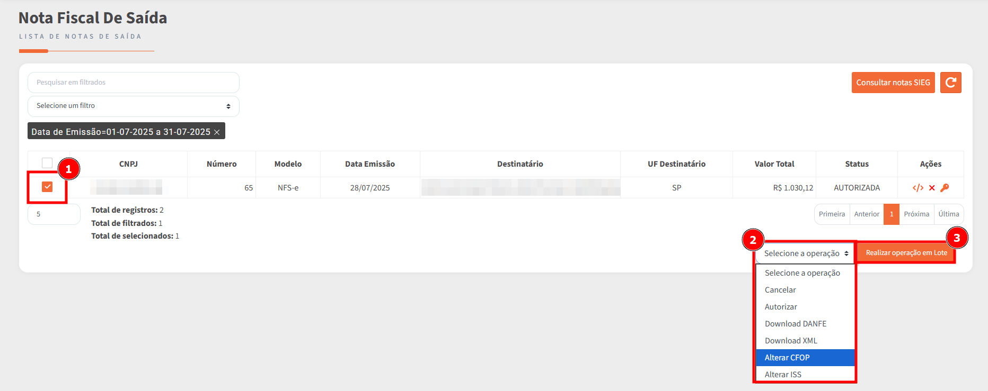Toggle the select-all checkbox in table header
This screenshot has height=391, width=988.
(x=47, y=163)
